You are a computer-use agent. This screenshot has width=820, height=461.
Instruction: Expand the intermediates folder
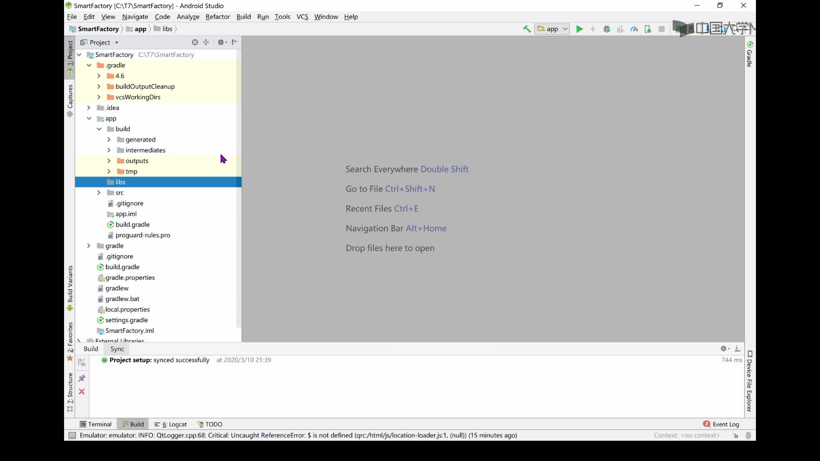109,150
